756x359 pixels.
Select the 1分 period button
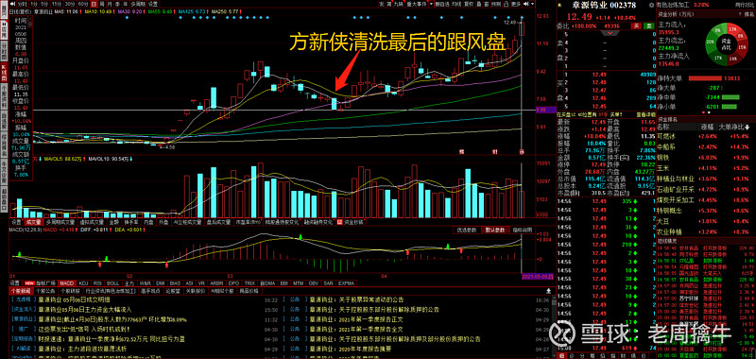click(33, 5)
